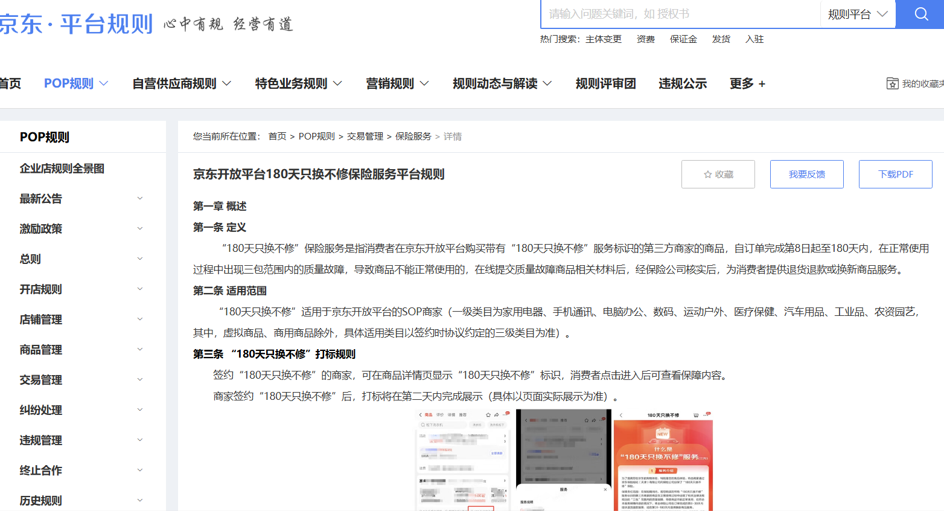The height and width of the screenshot is (511, 944).
Task: Focus the keyword search input field
Action: tap(680, 14)
